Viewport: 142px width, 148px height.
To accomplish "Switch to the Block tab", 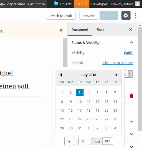I will [100, 30].
